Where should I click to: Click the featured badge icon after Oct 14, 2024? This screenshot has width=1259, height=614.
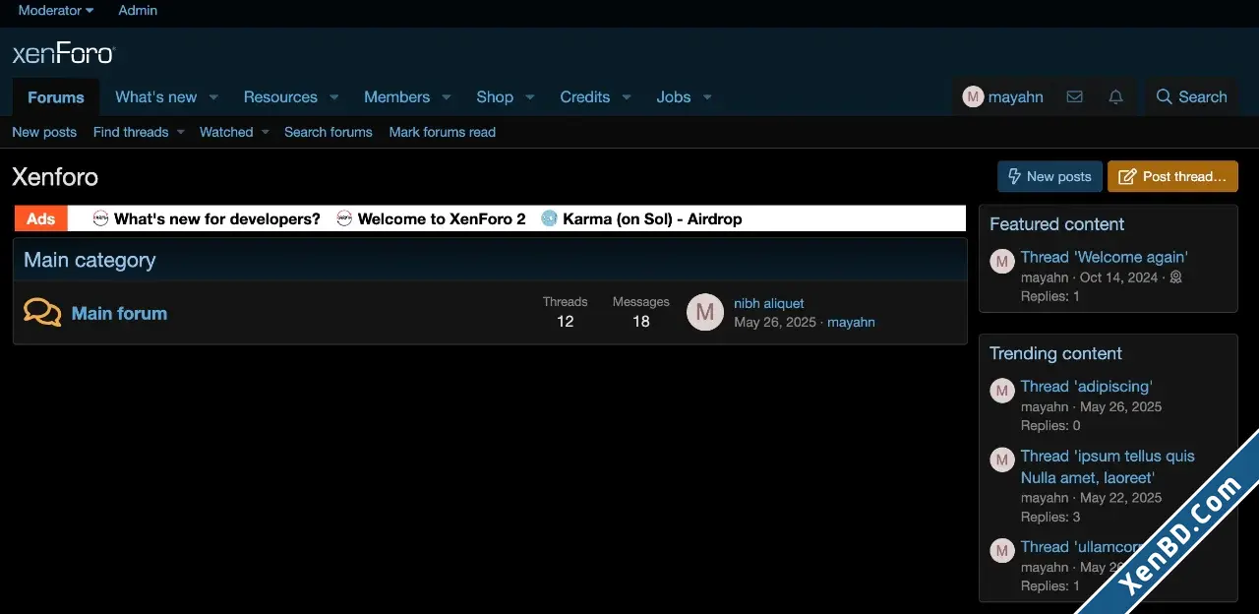pyautogui.click(x=1175, y=277)
